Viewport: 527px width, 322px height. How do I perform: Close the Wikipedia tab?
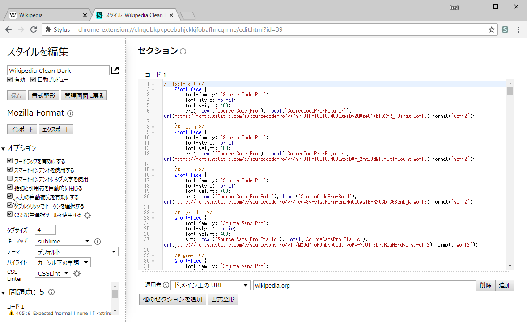[85, 15]
